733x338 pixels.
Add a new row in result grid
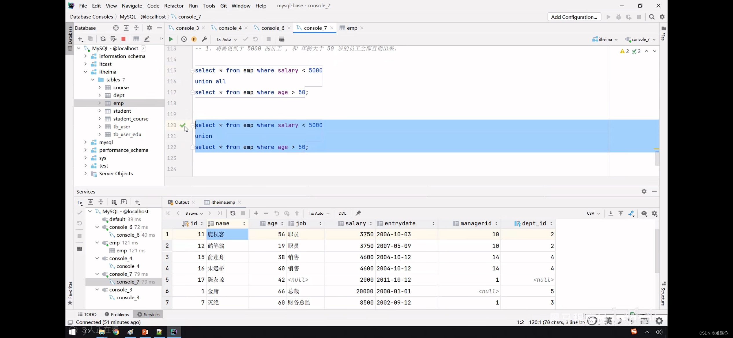pyautogui.click(x=256, y=213)
